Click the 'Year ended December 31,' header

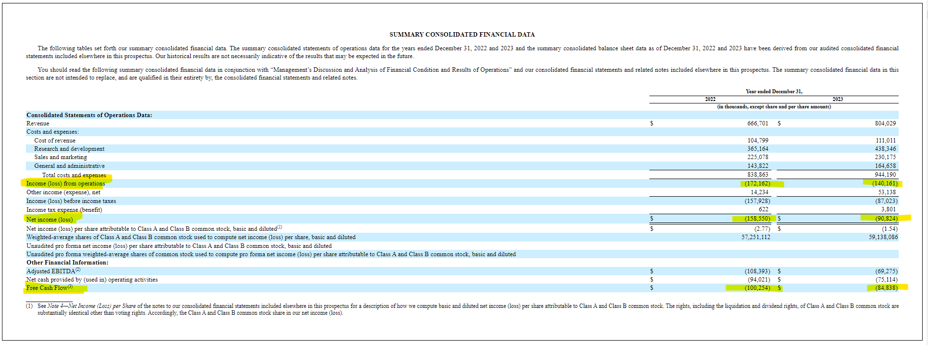[774, 91]
